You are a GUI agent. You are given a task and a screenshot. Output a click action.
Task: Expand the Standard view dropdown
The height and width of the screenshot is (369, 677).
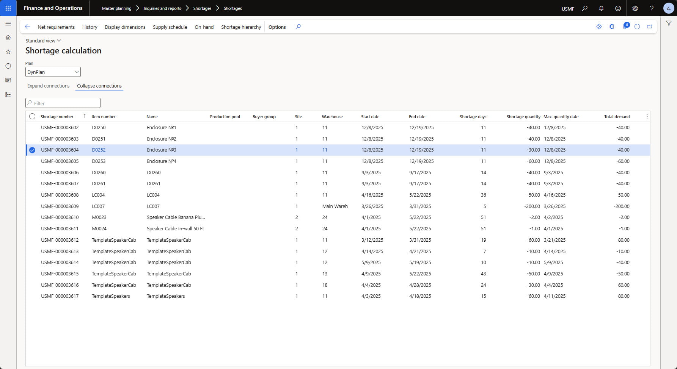(x=43, y=41)
